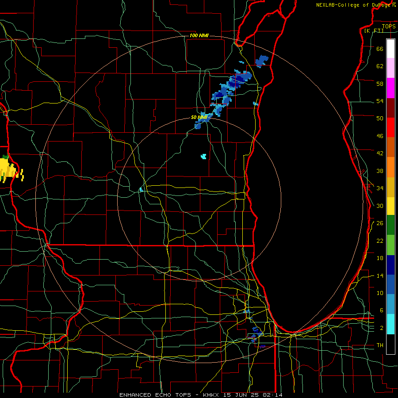398x398 pixels.
Task: Click the 50 legend label
Action: coord(380,119)
